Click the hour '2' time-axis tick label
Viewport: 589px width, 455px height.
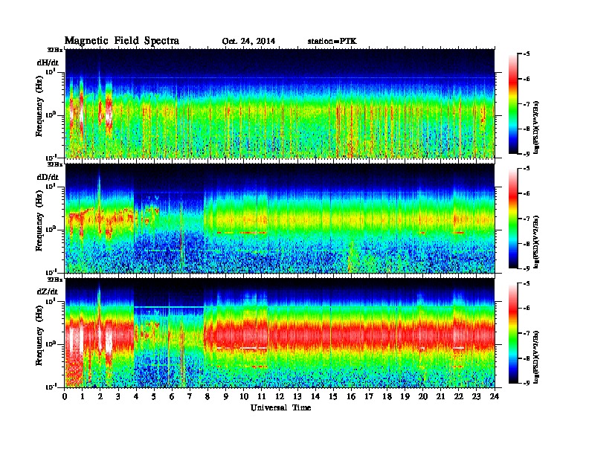pyautogui.click(x=100, y=396)
